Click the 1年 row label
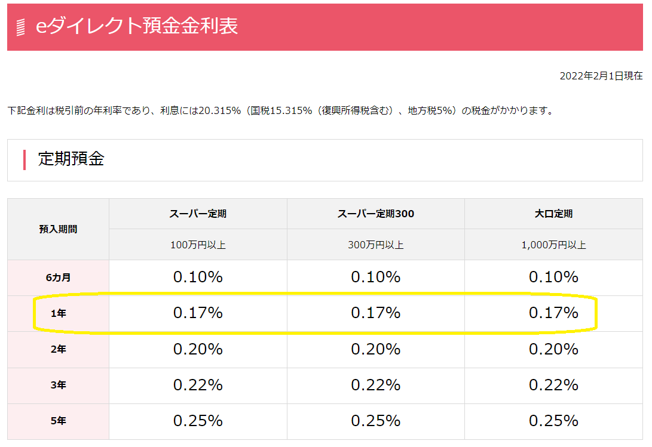 pyautogui.click(x=58, y=314)
